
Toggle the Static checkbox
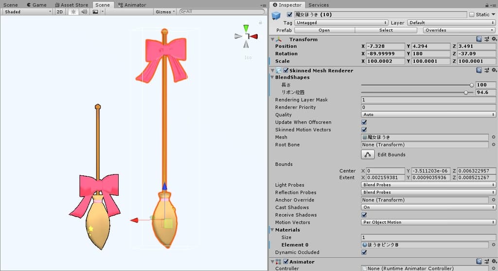pyautogui.click(x=472, y=15)
